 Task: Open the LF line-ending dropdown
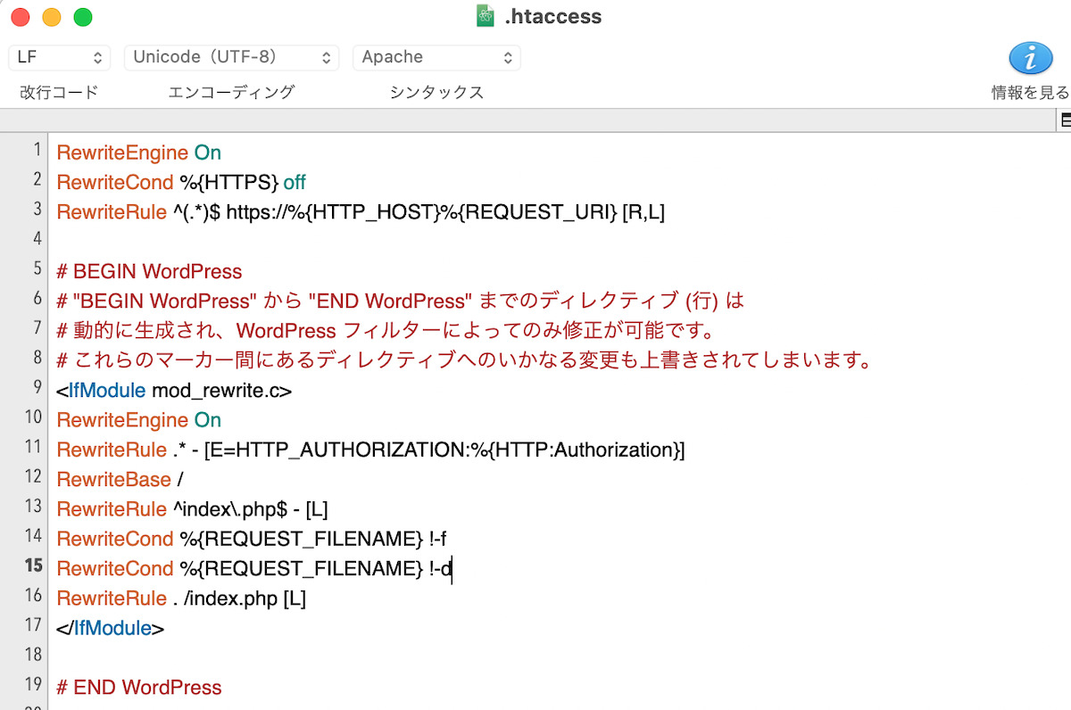(x=59, y=56)
